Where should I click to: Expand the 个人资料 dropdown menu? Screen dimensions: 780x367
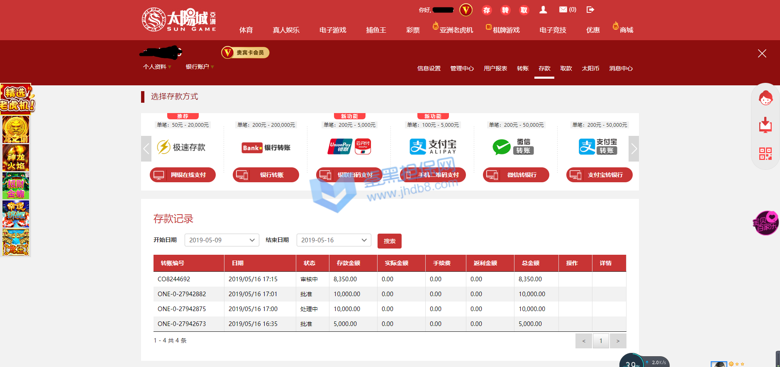click(157, 67)
